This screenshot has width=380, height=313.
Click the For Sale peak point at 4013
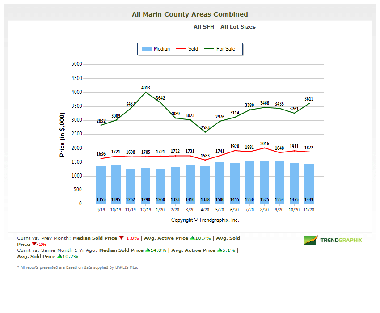click(x=146, y=92)
